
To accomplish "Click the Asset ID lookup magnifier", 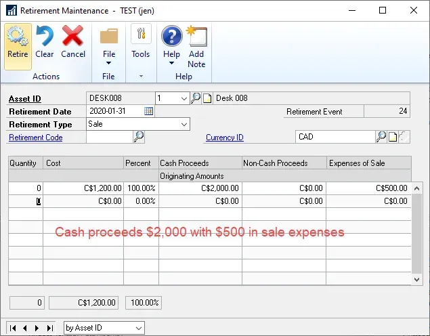I will pyautogui.click(x=196, y=98).
